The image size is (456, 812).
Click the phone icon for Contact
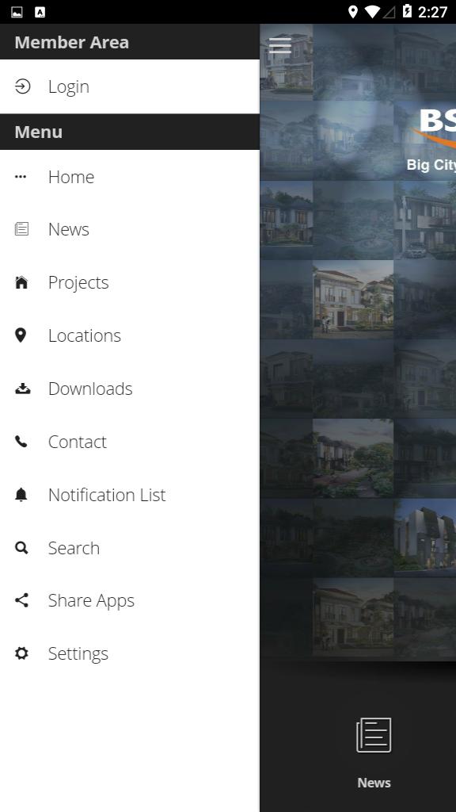click(x=21, y=442)
